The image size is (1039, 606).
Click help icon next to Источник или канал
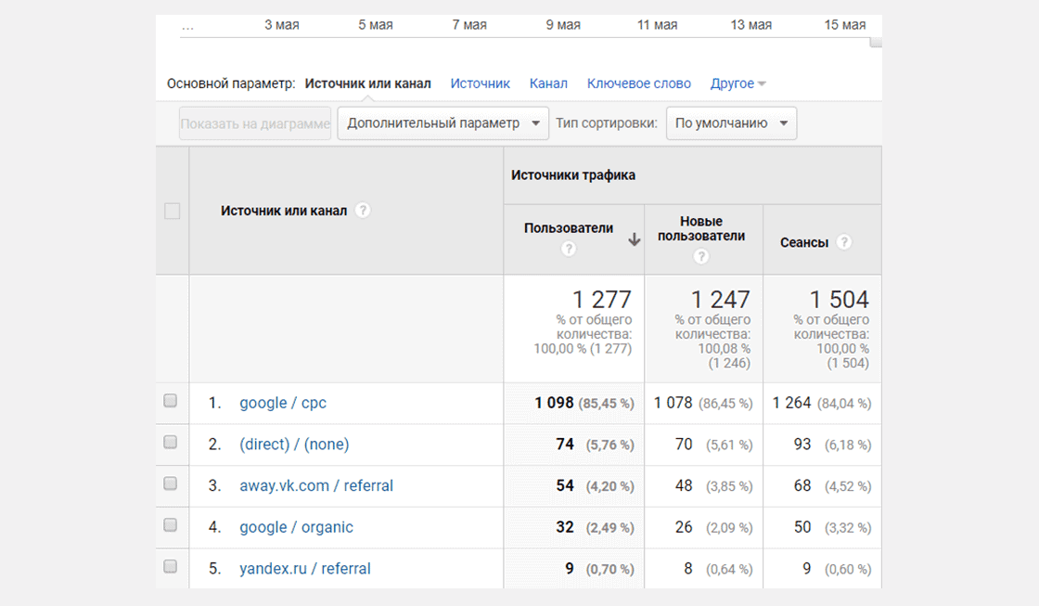click(363, 210)
